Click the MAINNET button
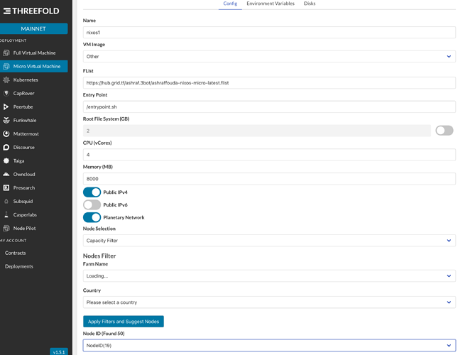The width and height of the screenshot is (458, 355). coord(33,28)
